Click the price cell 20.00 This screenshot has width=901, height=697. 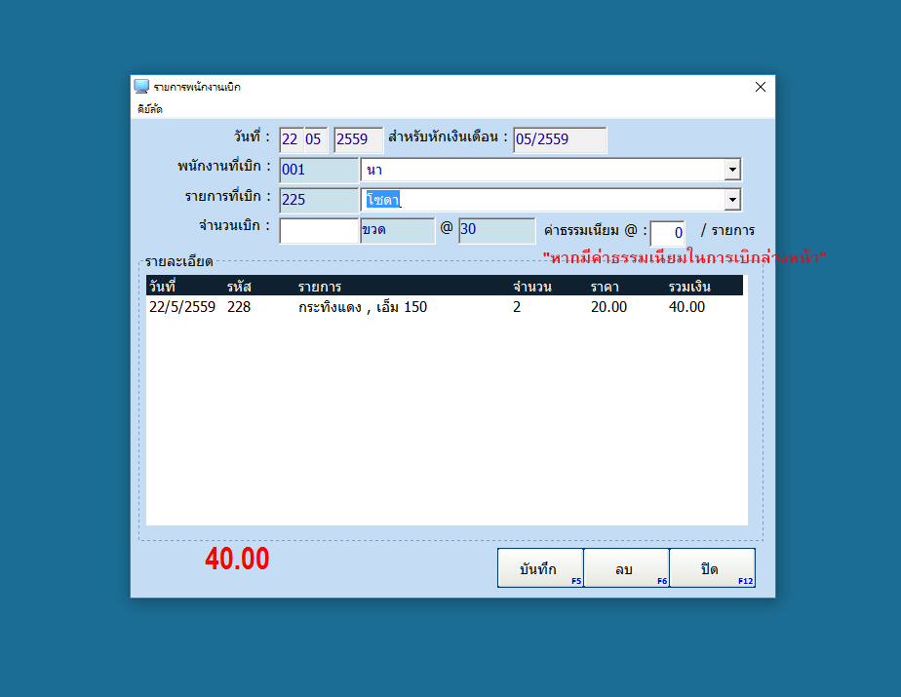[x=608, y=307]
